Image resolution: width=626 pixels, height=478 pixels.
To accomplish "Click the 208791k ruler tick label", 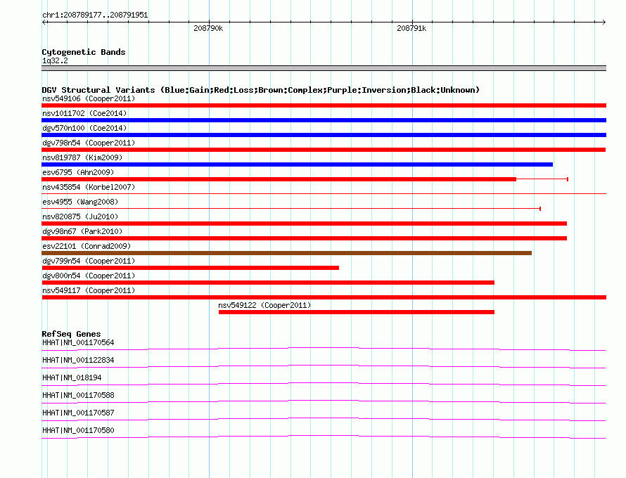I will coord(411,28).
